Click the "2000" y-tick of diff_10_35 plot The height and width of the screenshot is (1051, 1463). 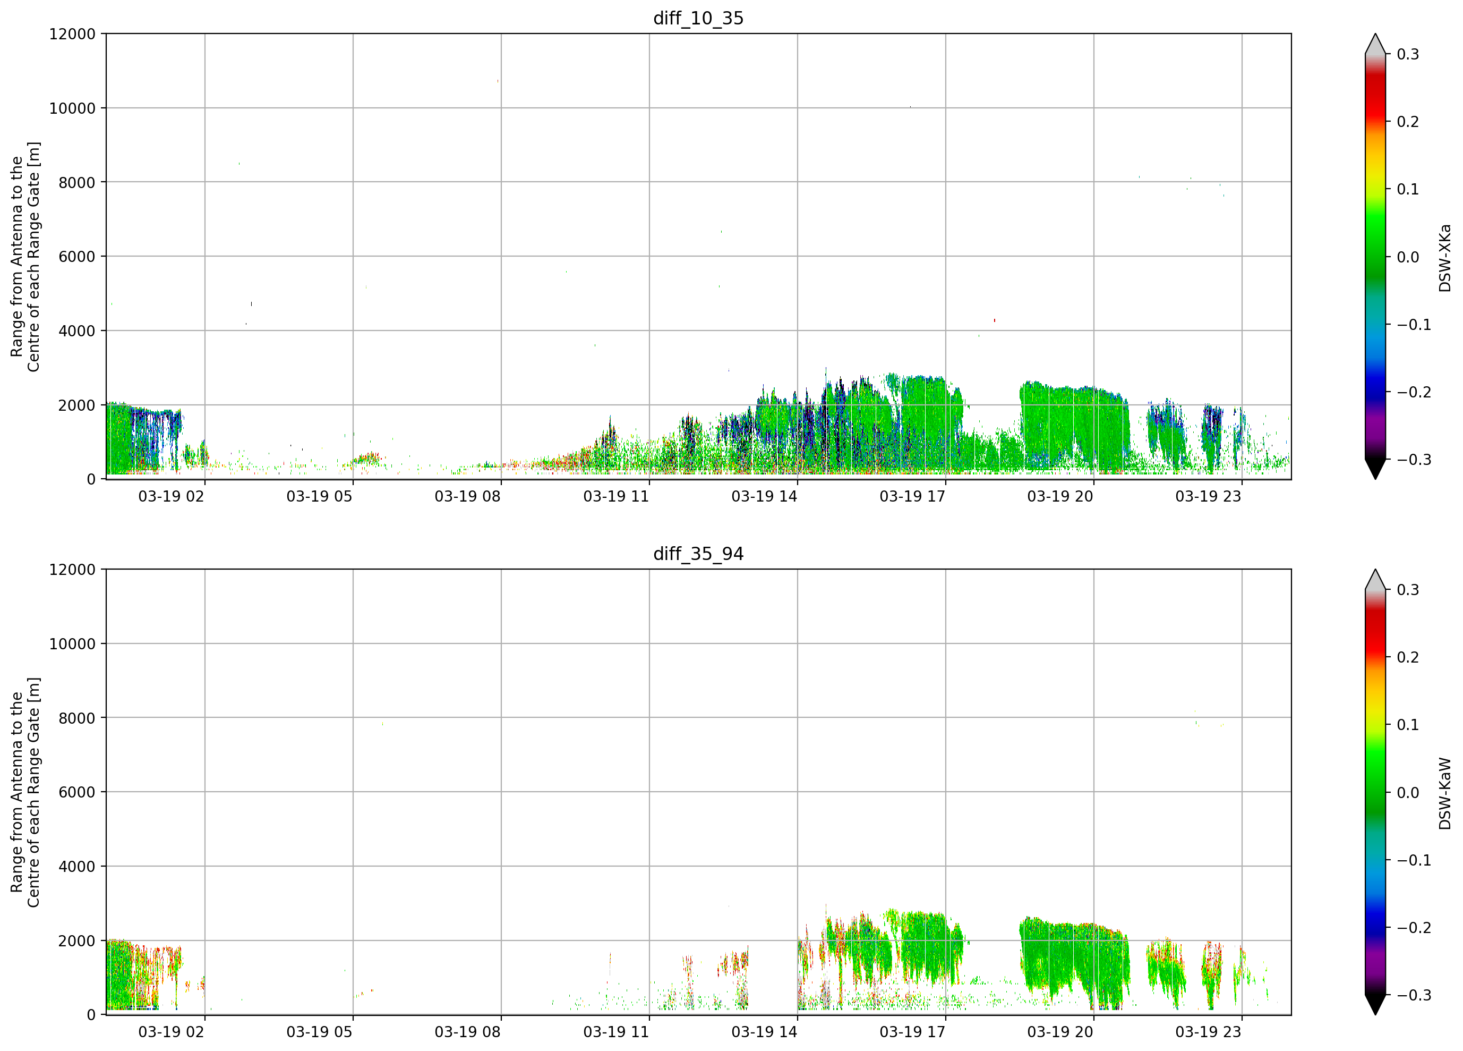(77, 405)
